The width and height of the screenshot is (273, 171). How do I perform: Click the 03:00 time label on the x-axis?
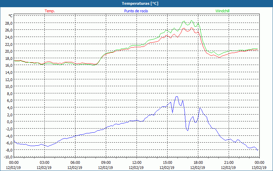tap(45, 163)
